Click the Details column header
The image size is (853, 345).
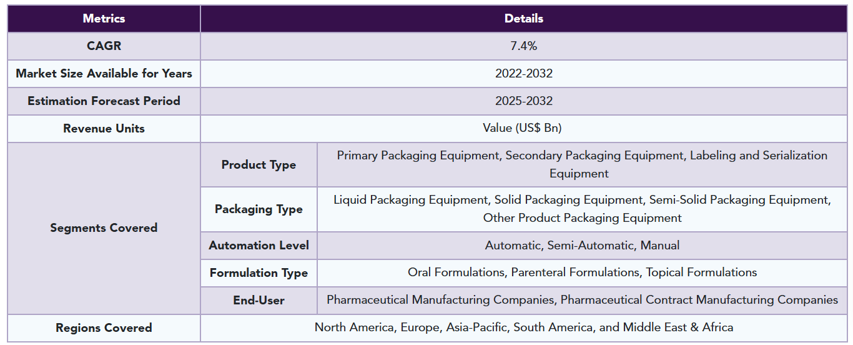[x=523, y=19]
